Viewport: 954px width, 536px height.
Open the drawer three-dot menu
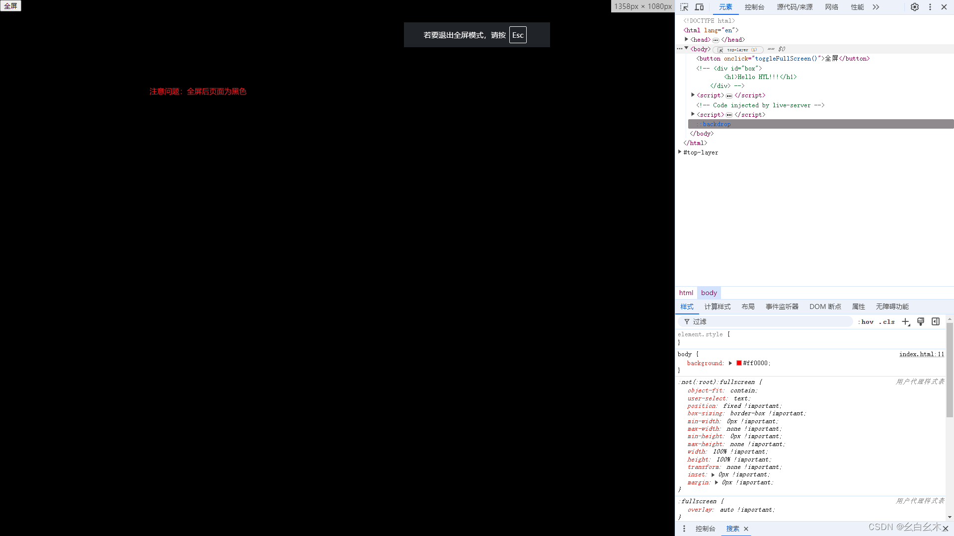684,529
